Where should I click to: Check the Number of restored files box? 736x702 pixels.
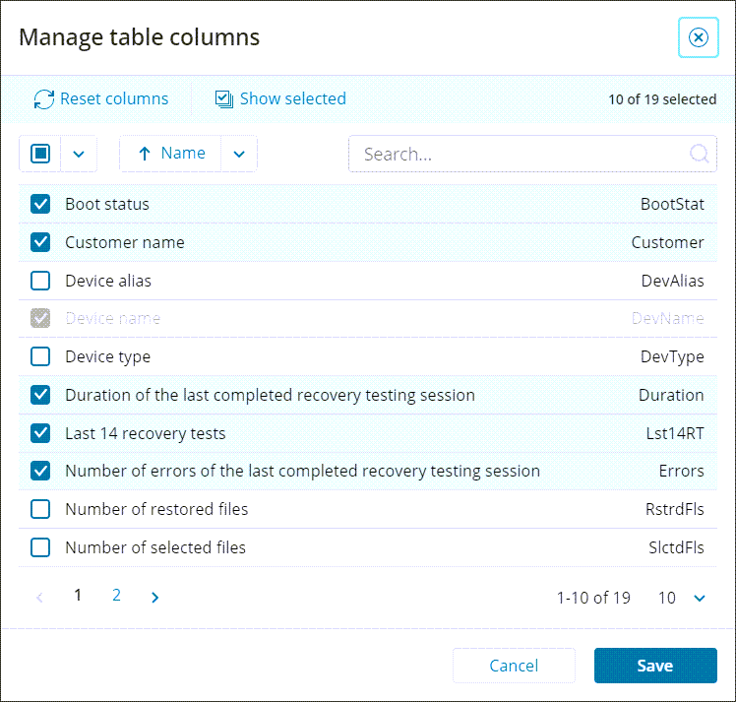(40, 509)
